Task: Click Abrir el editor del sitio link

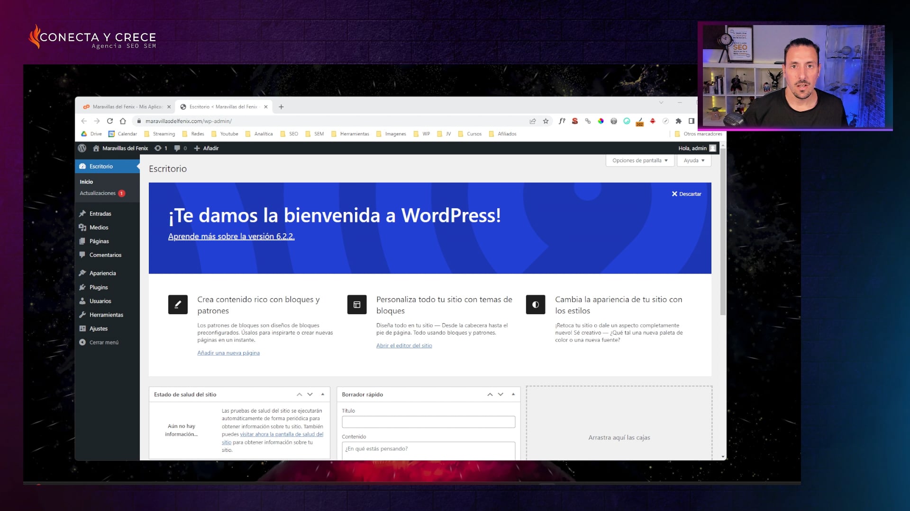Action: click(x=404, y=346)
